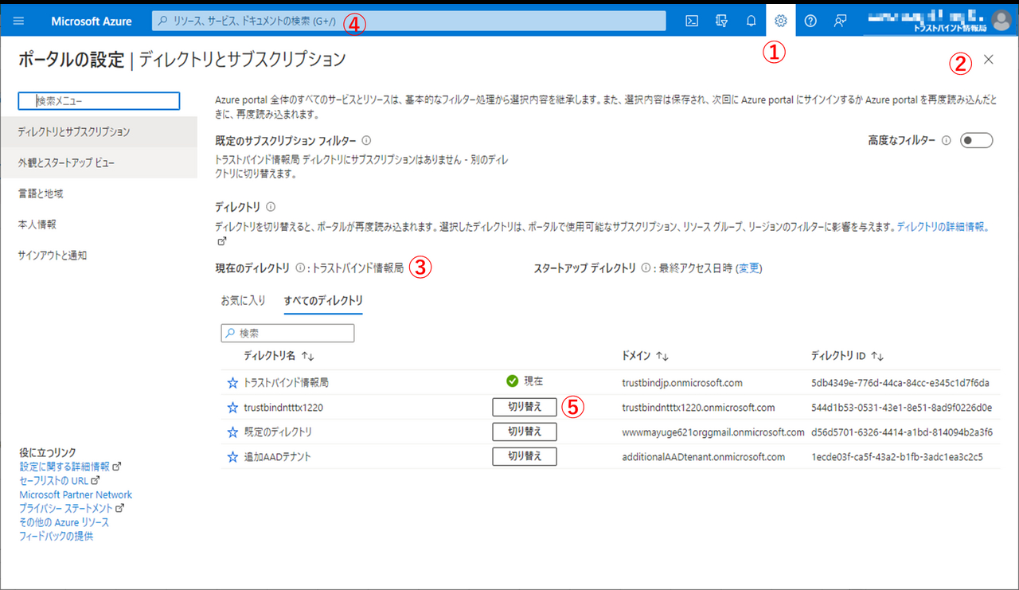Open Cloud Shell from top bar
The width and height of the screenshot is (1019, 590).
tap(692, 21)
